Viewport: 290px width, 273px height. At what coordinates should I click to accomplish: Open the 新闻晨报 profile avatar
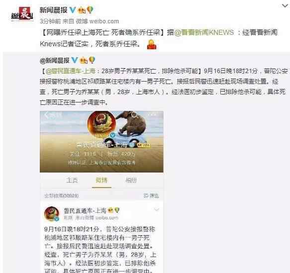(22, 13)
